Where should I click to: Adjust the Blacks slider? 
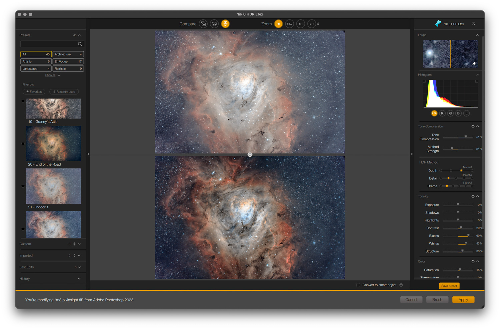pos(468,236)
